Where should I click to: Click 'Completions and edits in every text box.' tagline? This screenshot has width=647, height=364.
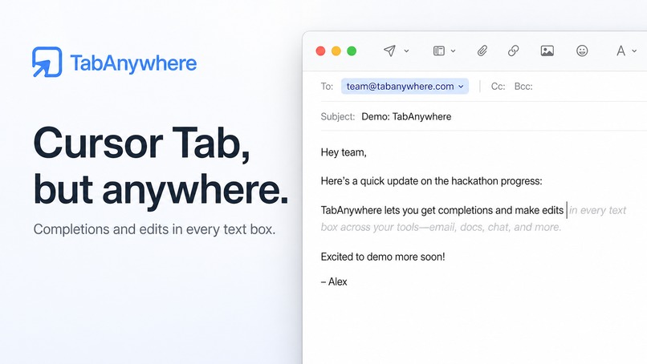[154, 229]
